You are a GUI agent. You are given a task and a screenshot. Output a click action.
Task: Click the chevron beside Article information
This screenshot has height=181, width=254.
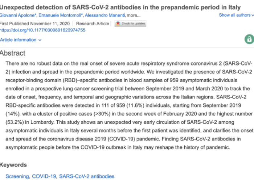coord(40,40)
